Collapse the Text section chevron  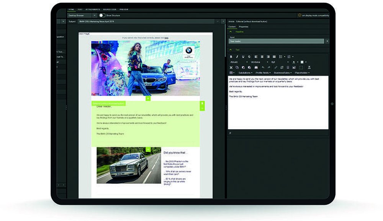pyautogui.click(x=231, y=50)
